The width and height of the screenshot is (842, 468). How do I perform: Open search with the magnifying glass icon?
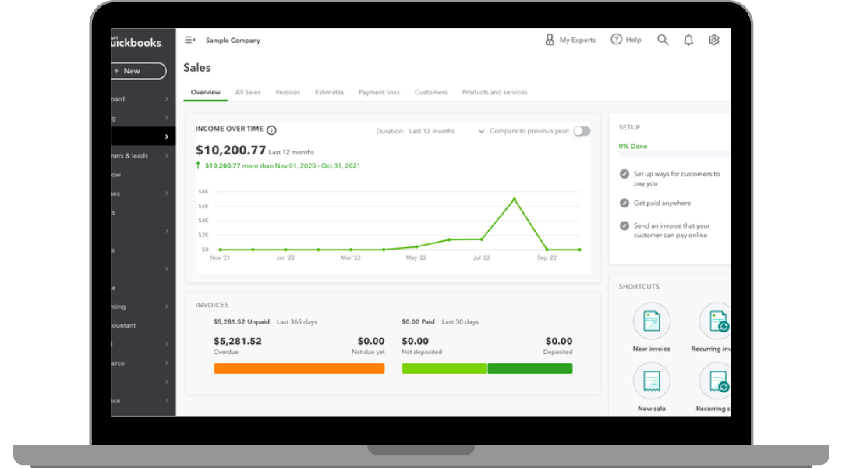pos(663,40)
